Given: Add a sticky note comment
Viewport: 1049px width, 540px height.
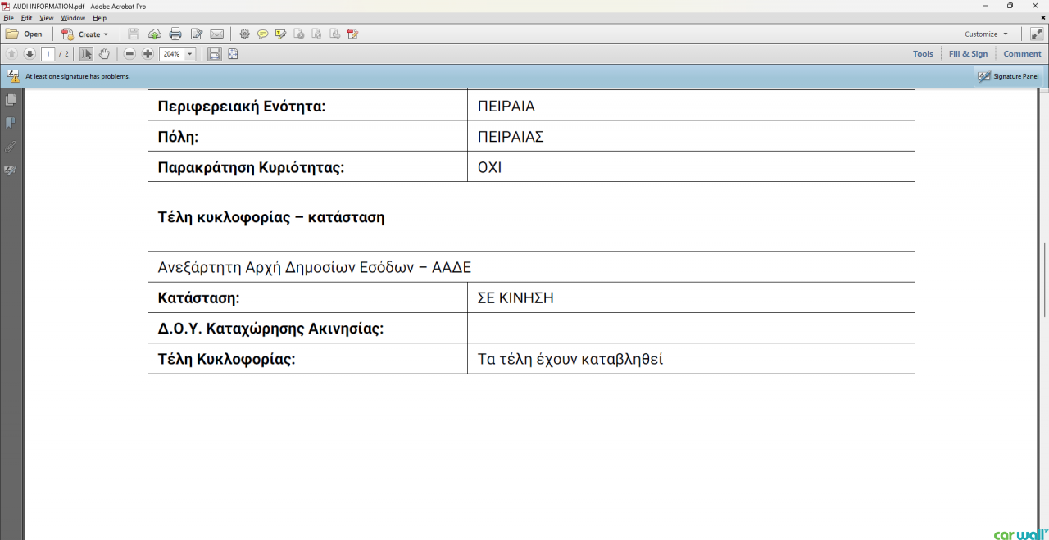Looking at the screenshot, I should 262,34.
